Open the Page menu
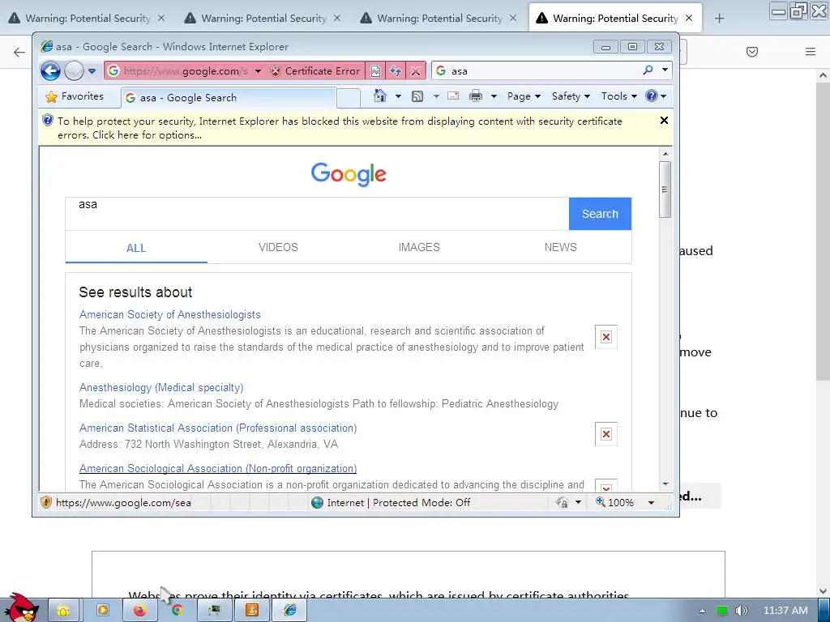Screen dimensions: 830x622 point(524,96)
